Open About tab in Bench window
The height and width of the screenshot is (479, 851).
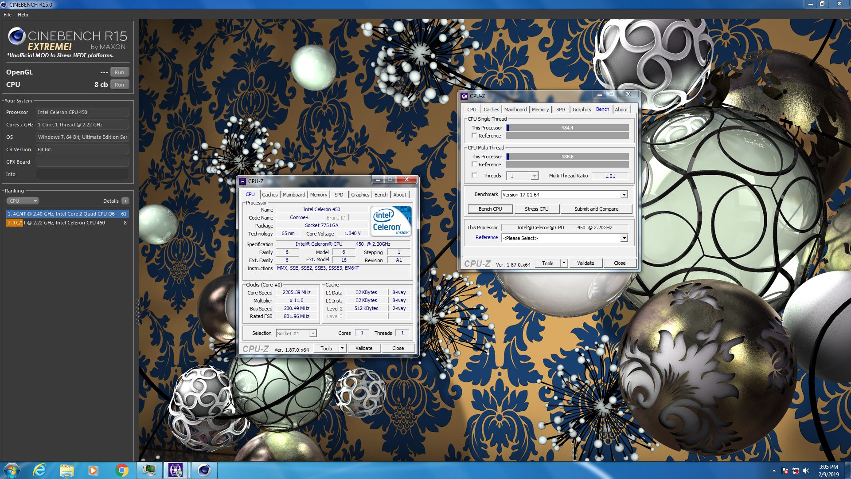(x=621, y=110)
